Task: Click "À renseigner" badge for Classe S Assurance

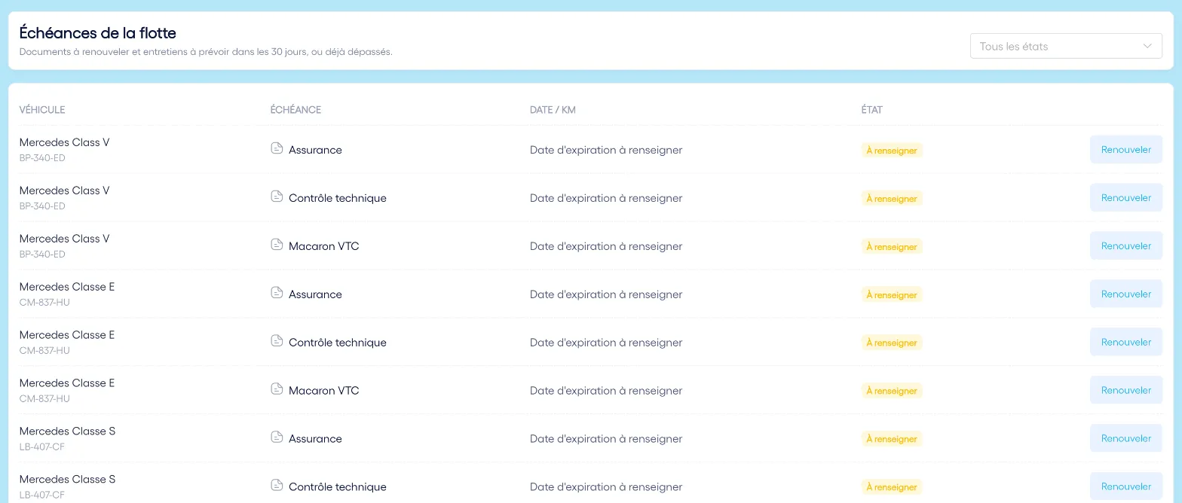Action: (892, 440)
